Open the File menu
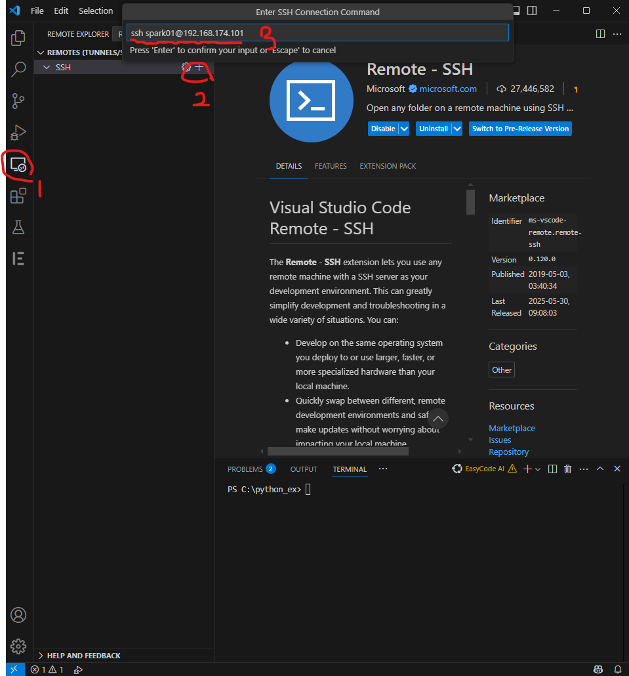629x676 pixels. (37, 11)
